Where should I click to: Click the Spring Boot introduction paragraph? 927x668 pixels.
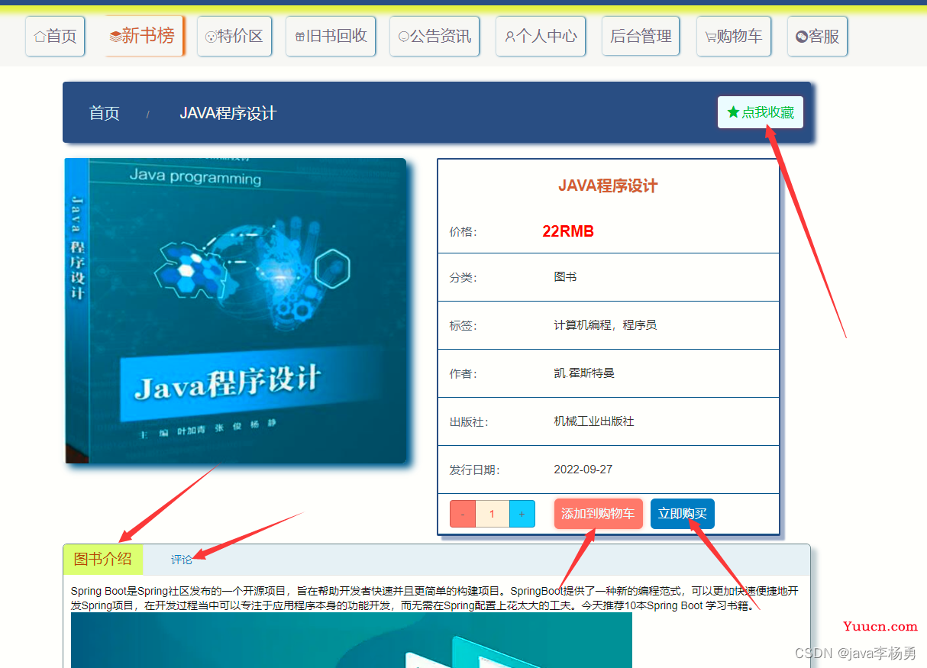[435, 598]
